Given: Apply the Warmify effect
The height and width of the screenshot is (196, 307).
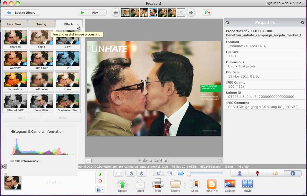Looking at the screenshot, I should point(15,60).
